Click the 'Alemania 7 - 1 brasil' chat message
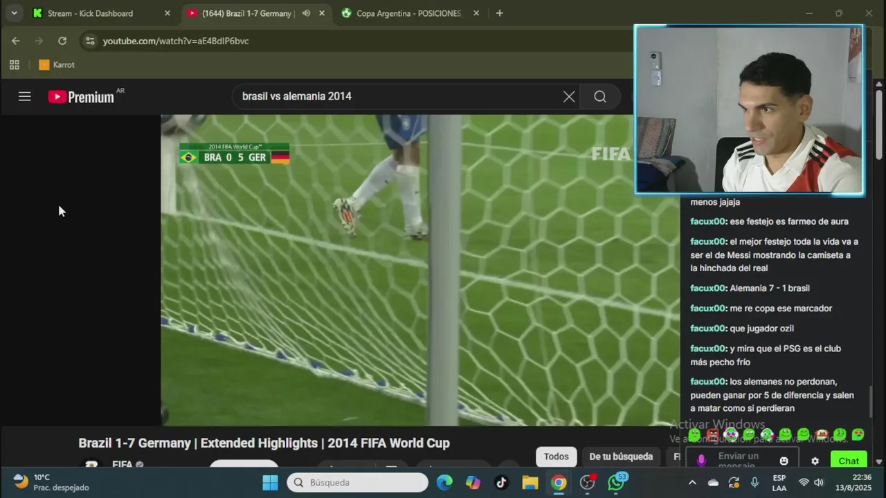 (769, 288)
